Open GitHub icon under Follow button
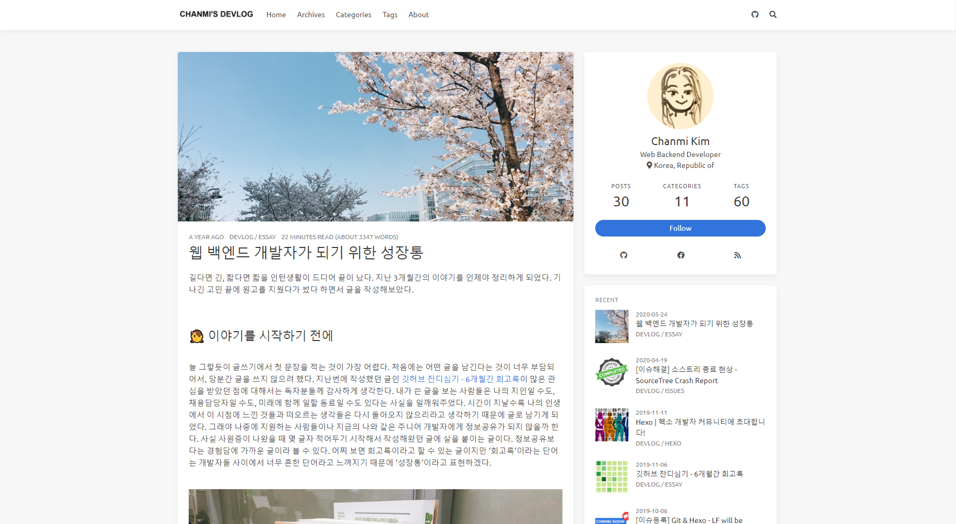956x524 pixels. pos(624,255)
